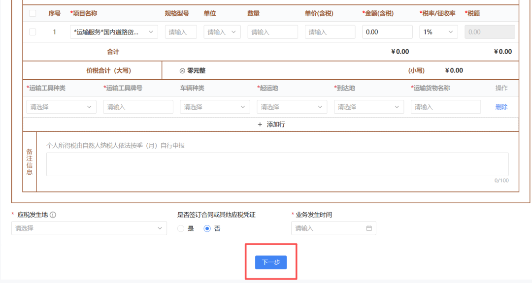Click the 0/100 character counter
532x283 pixels.
501,181
